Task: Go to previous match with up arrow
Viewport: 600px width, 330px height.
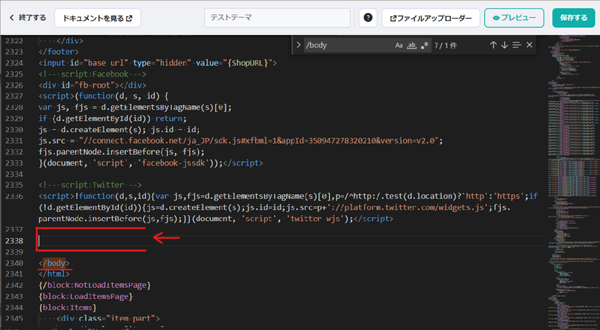Action: pyautogui.click(x=493, y=45)
